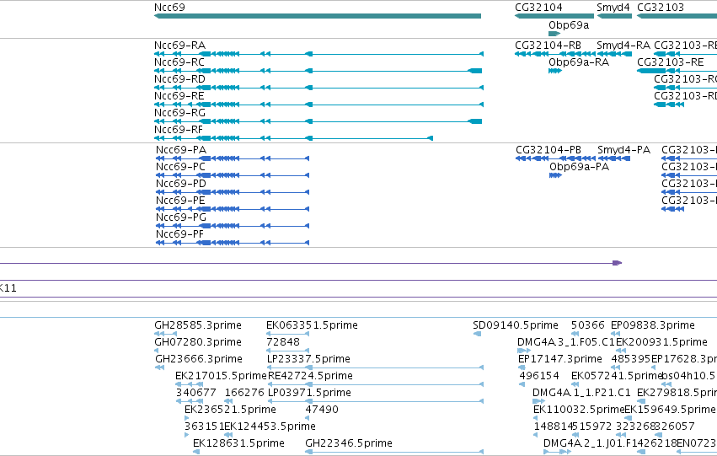Click the EK128631.5prime EST
717x456 pixels.
pyautogui.click(x=196, y=452)
